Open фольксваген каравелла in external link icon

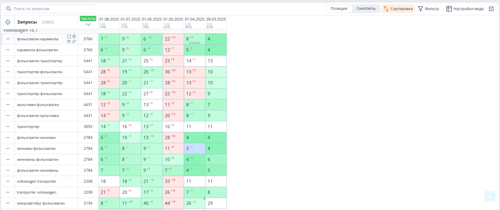pos(69,36)
